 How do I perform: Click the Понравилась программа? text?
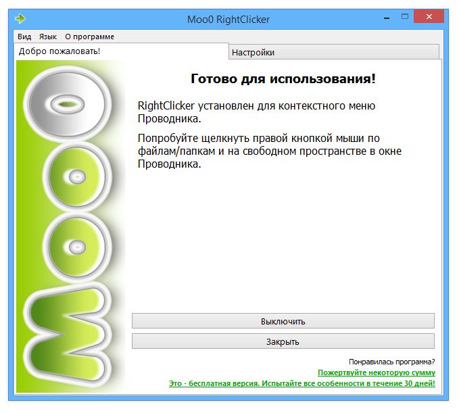click(x=392, y=362)
